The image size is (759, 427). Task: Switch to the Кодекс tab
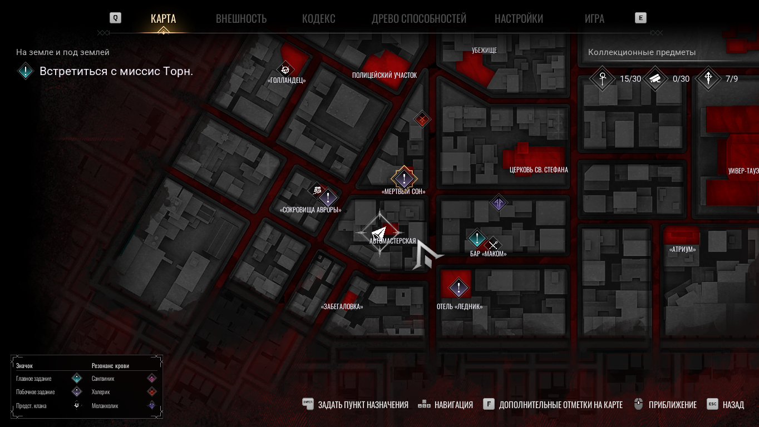point(318,19)
